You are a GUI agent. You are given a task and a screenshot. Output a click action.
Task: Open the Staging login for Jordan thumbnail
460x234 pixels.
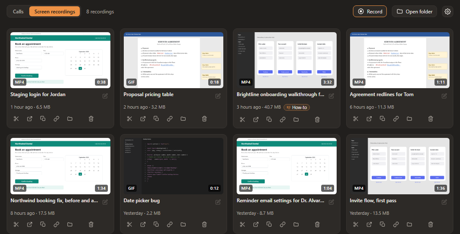coord(61,60)
